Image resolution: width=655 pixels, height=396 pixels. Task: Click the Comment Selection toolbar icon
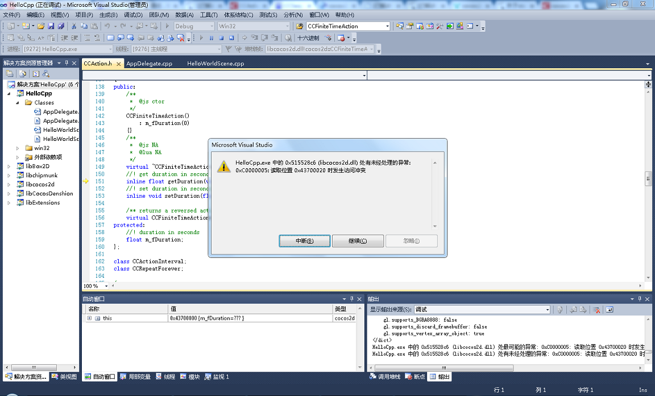click(x=88, y=37)
